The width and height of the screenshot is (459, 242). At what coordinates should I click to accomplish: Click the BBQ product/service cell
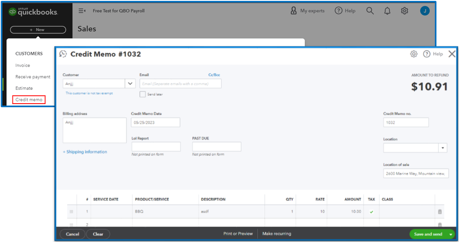[x=165, y=212]
